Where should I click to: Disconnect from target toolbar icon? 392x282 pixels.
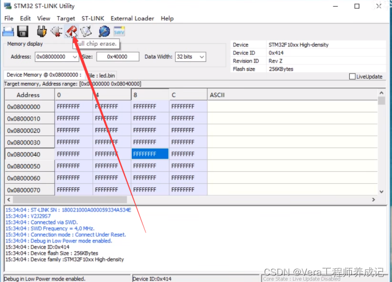pyautogui.click(x=56, y=32)
